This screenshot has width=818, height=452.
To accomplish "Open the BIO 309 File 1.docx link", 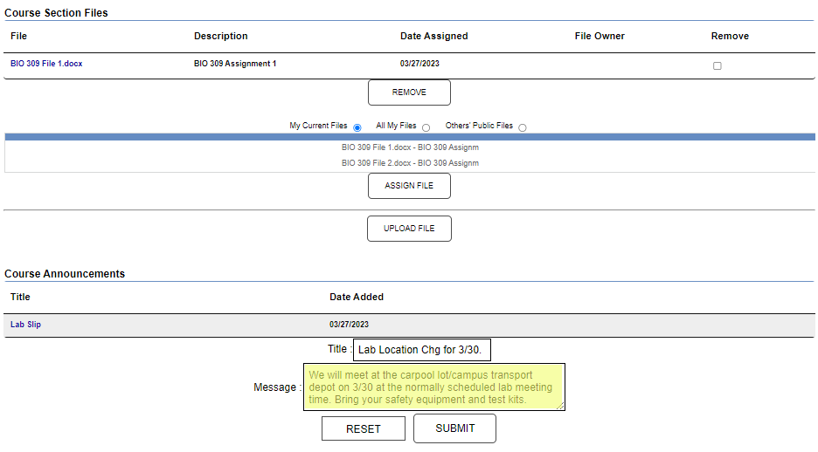I will tap(46, 64).
